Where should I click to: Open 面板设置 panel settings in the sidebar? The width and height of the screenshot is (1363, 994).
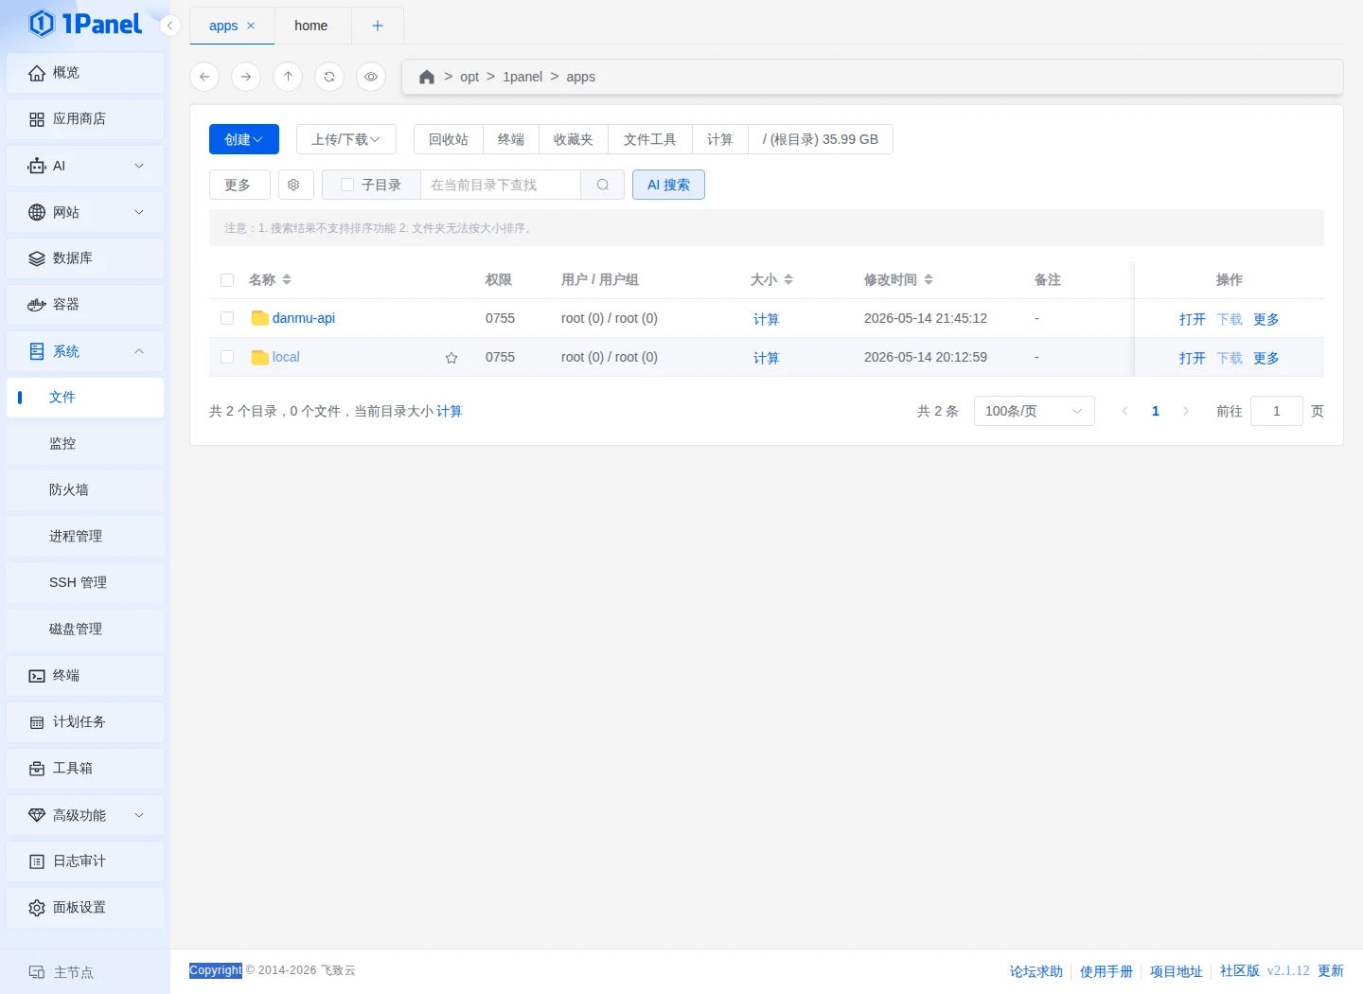pos(85,908)
